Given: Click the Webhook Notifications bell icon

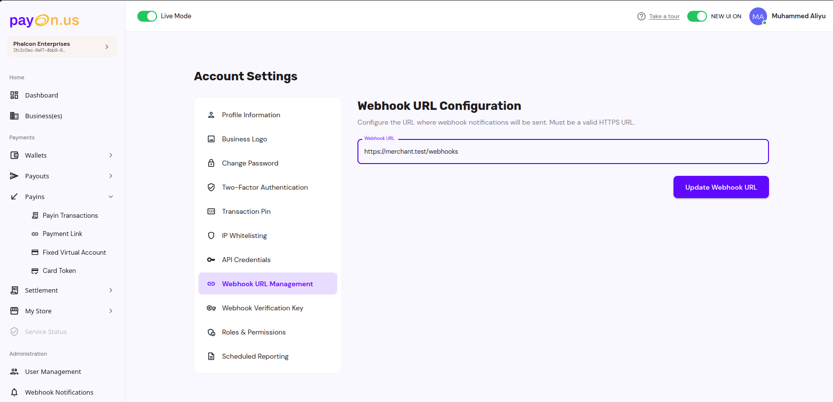Looking at the screenshot, I should tap(14, 392).
